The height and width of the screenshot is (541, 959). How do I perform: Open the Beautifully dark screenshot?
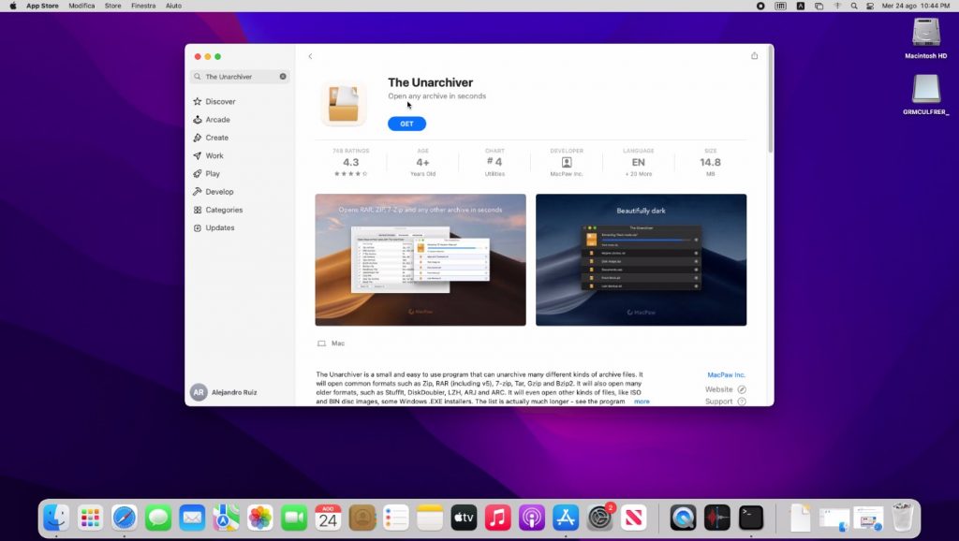pos(641,259)
